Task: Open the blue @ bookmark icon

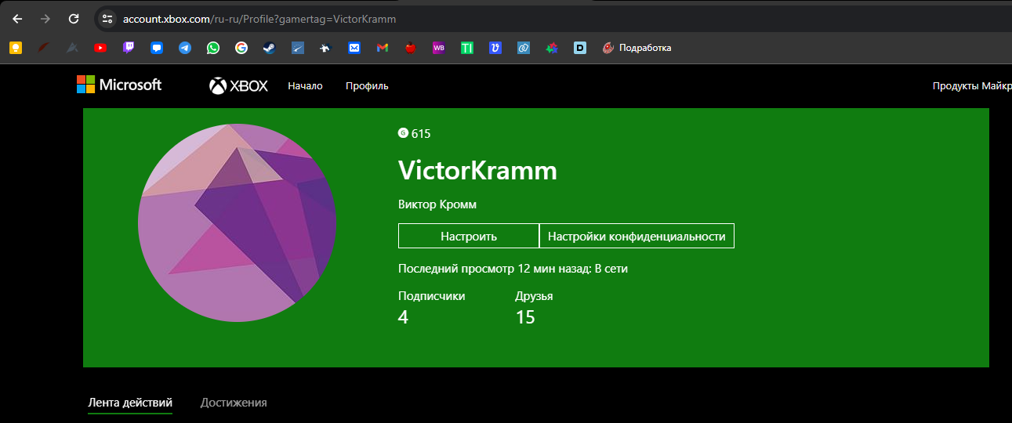Action: 524,48
